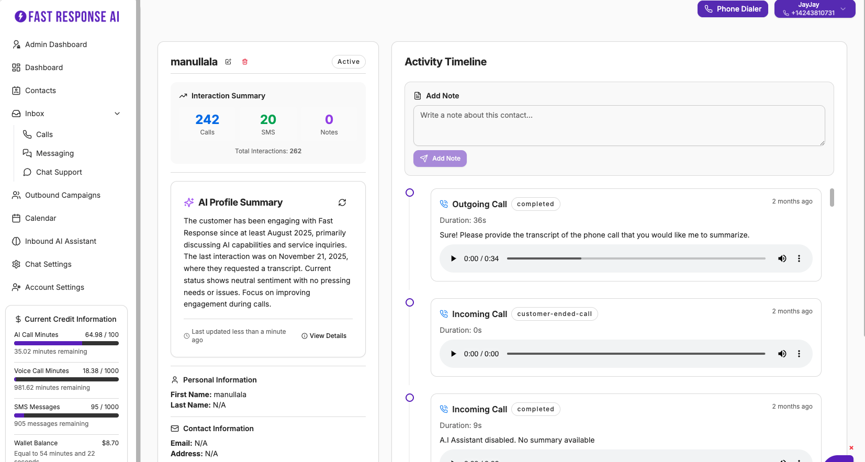
Task: Seek in the Outgoing Call audio progress bar
Action: (x=636, y=258)
